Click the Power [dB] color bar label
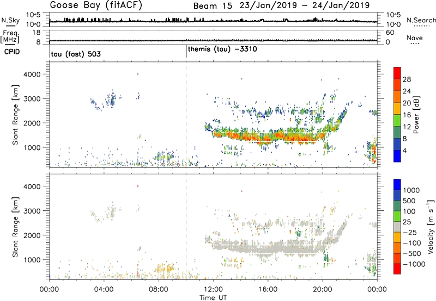This screenshot has height=301, width=436. pyautogui.click(x=416, y=115)
